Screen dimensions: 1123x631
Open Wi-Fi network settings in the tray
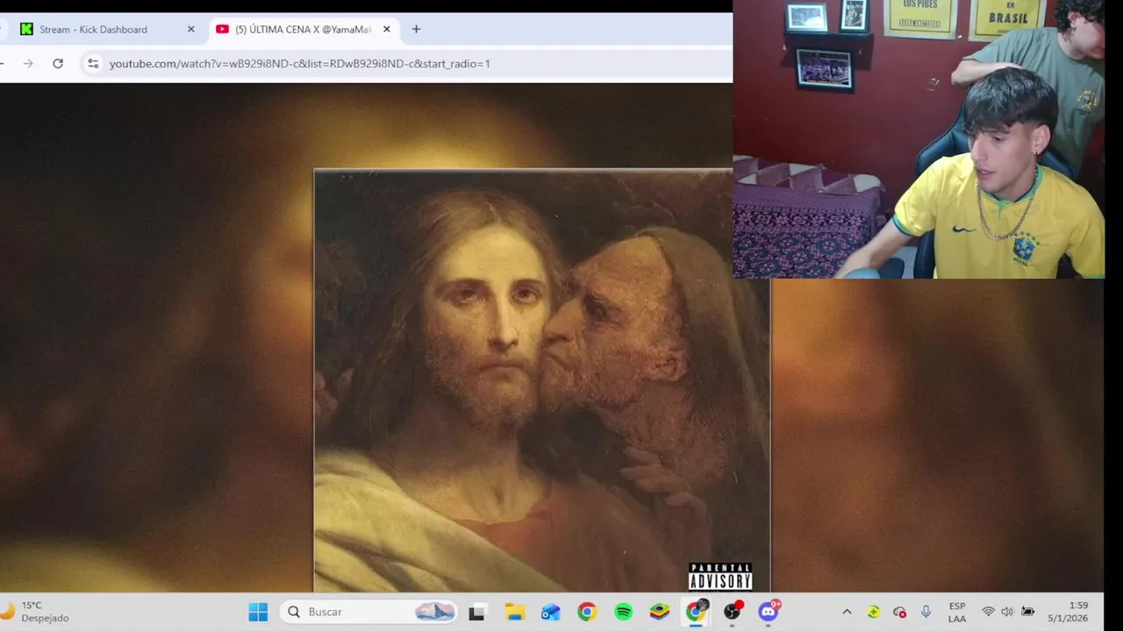[x=989, y=612]
